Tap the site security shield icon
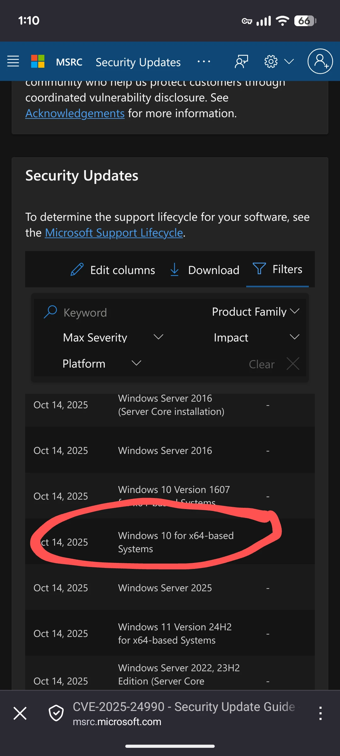 (56, 713)
